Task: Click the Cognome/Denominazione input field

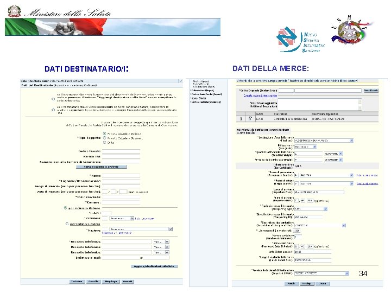Action: (121, 181)
